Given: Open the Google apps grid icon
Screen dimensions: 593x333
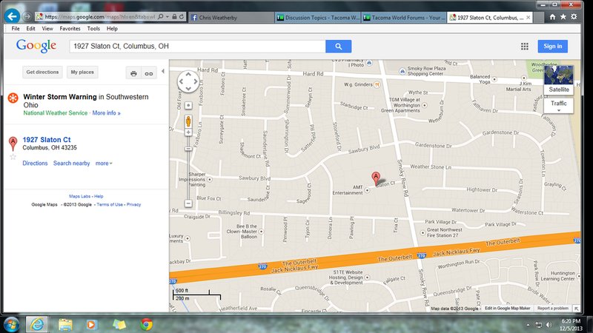Looking at the screenshot, I should click(x=525, y=47).
